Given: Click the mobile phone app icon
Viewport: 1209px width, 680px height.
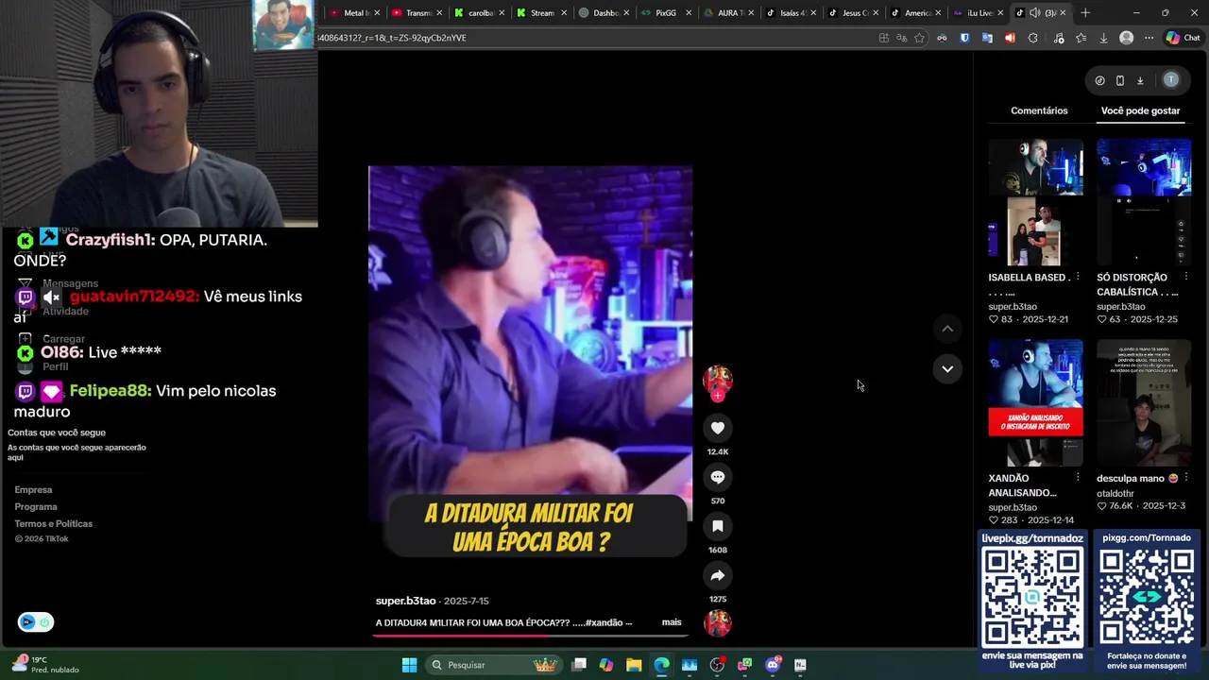Looking at the screenshot, I should [x=1120, y=80].
